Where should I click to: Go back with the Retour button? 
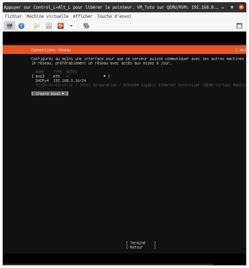click(141, 247)
